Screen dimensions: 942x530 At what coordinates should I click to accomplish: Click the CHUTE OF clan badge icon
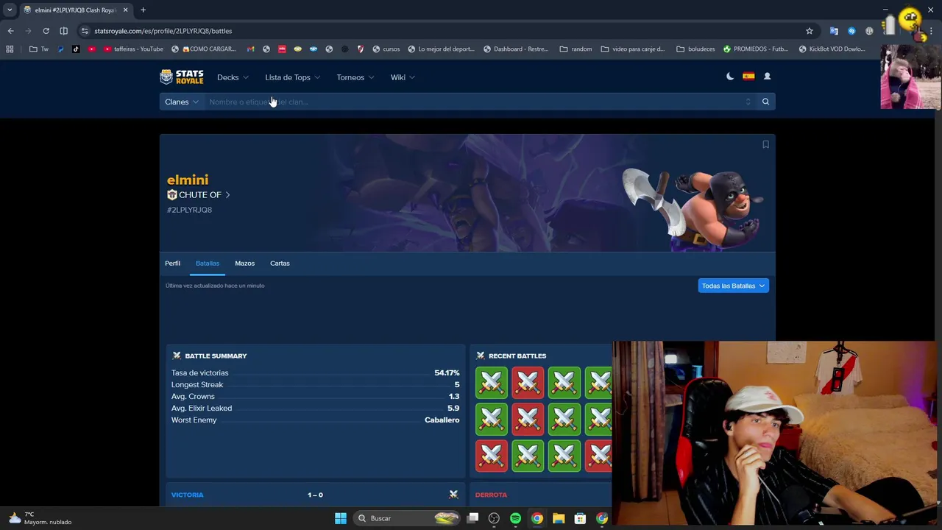tap(172, 195)
